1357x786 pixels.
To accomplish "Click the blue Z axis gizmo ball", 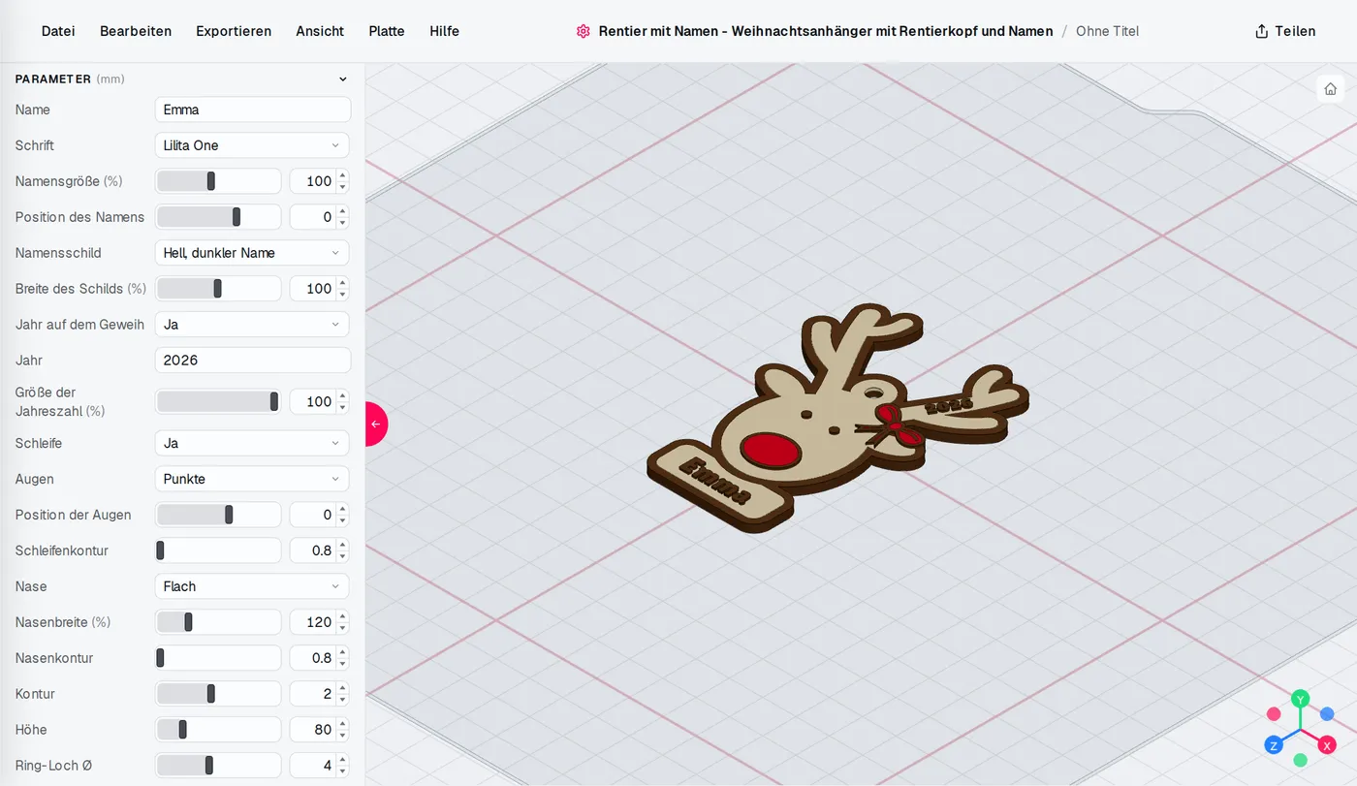I will click(1273, 745).
